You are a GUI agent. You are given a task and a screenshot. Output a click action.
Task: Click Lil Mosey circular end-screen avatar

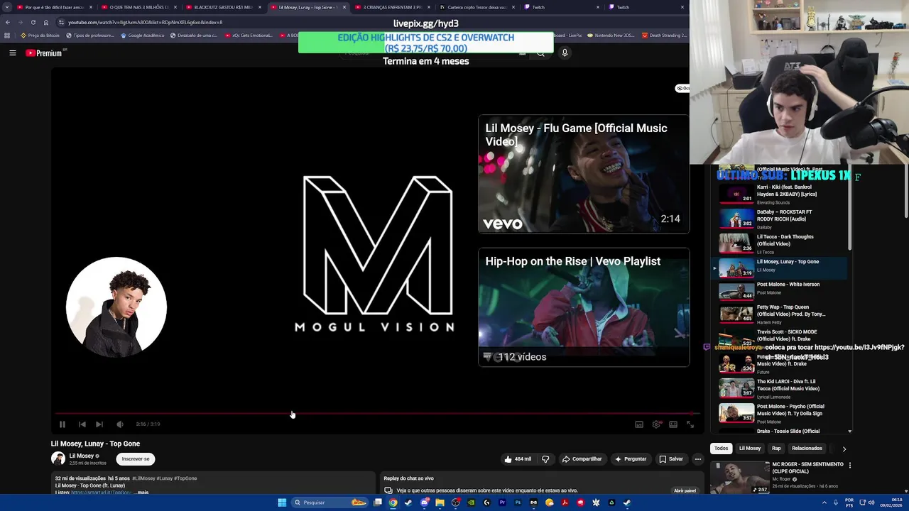(116, 307)
